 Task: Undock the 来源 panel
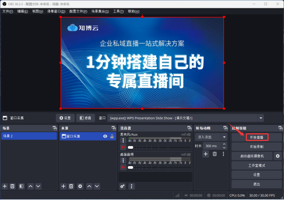[x=113, y=128]
